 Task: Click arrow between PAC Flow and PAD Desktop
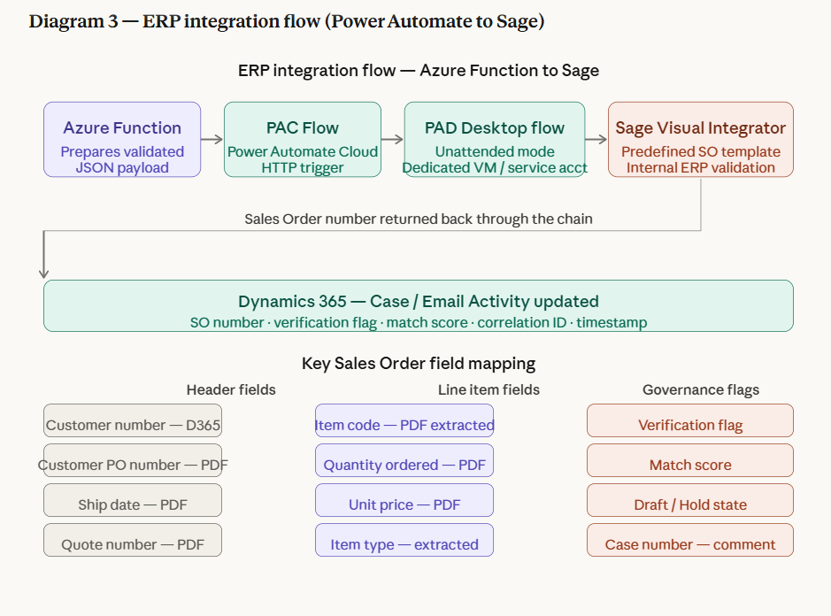(392, 140)
